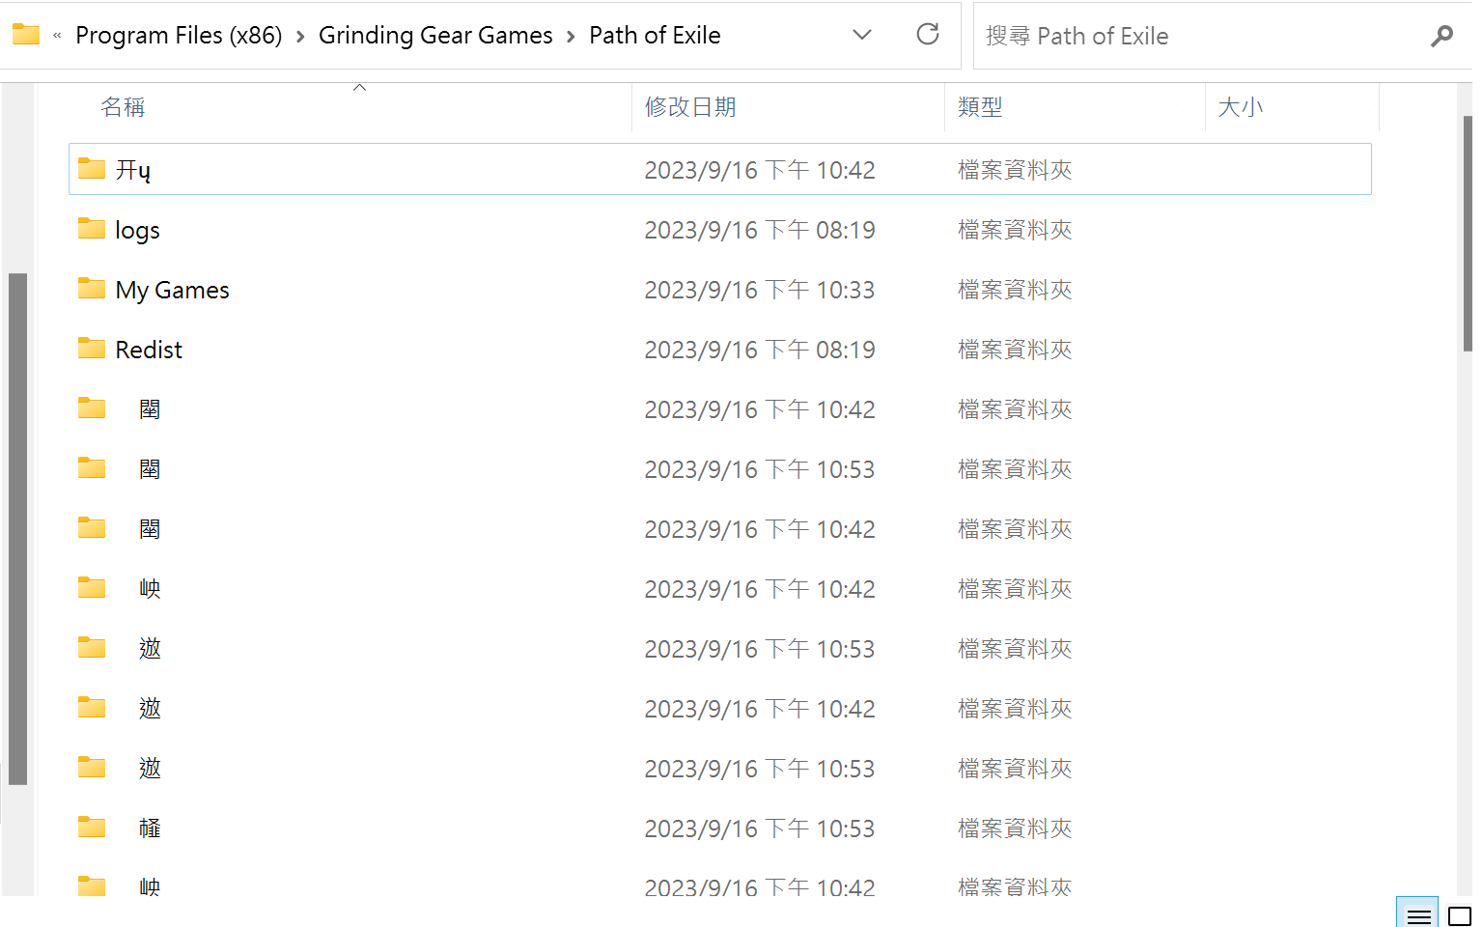This screenshot has height=927, width=1483.
Task: Switch to large icons view layout
Action: 1459,915
